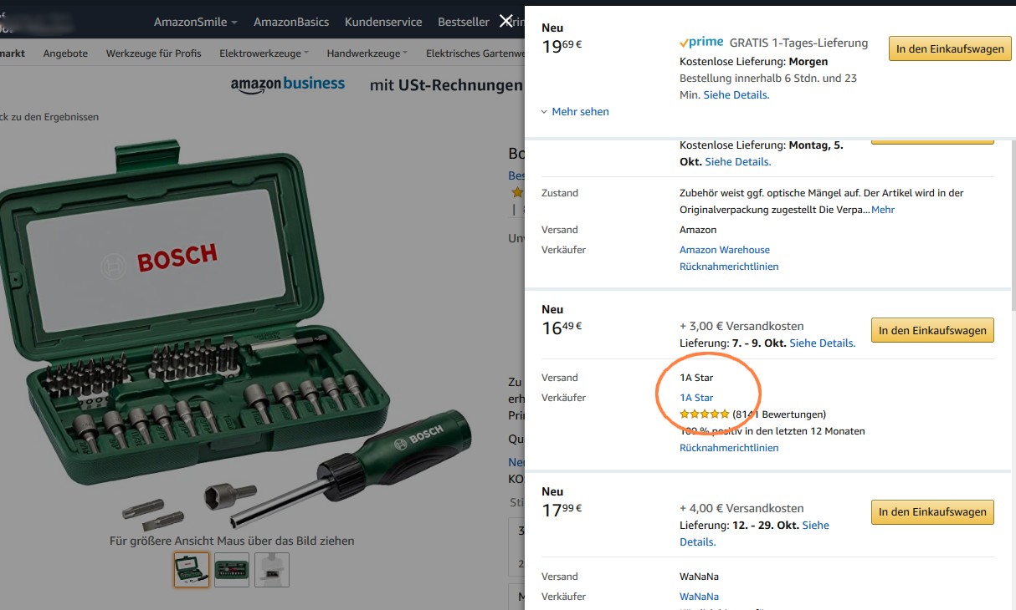
Task: Expand Mehr sehen on pinned offer
Action: 575,112
